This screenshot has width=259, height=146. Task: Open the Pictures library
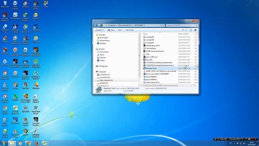[x=102, y=58]
